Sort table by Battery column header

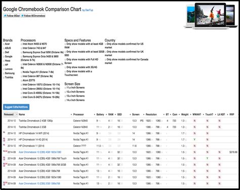tap(100, 115)
